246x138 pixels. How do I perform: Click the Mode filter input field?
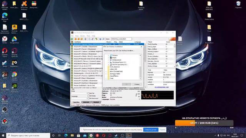79,93
